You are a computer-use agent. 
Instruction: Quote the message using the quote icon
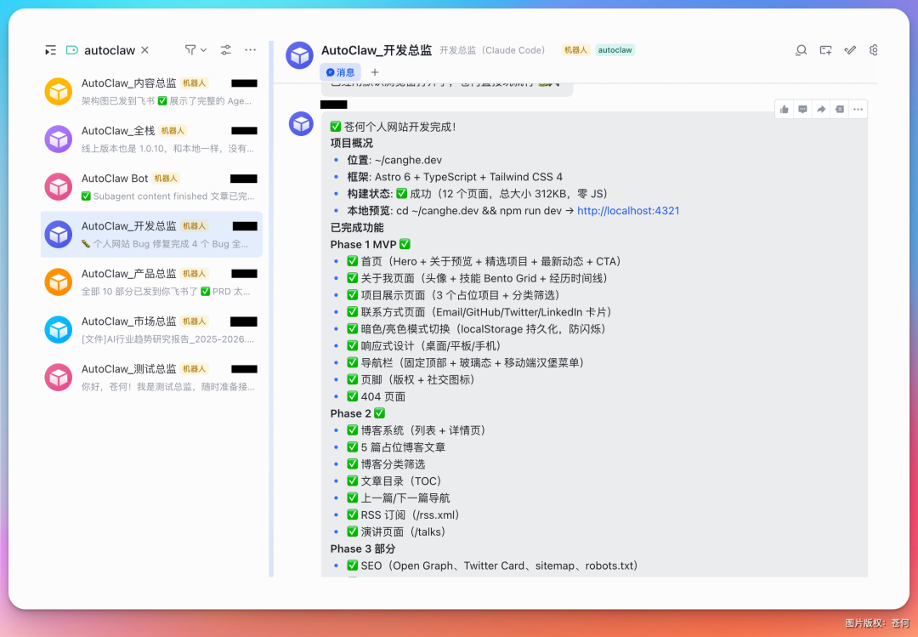coord(839,108)
